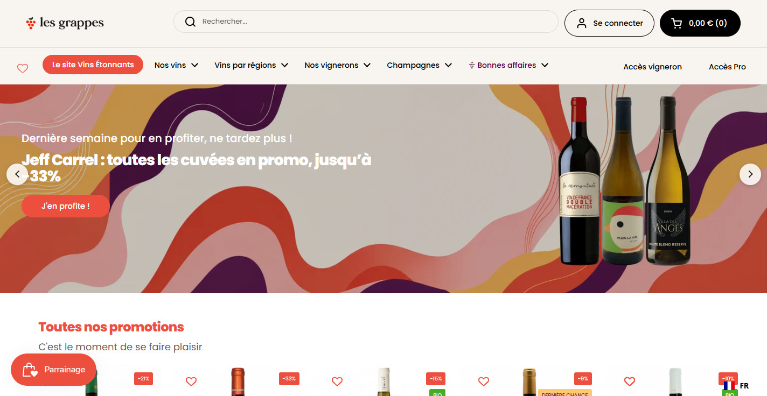
Task: Go to the previous carousel slide
Action: [17, 174]
